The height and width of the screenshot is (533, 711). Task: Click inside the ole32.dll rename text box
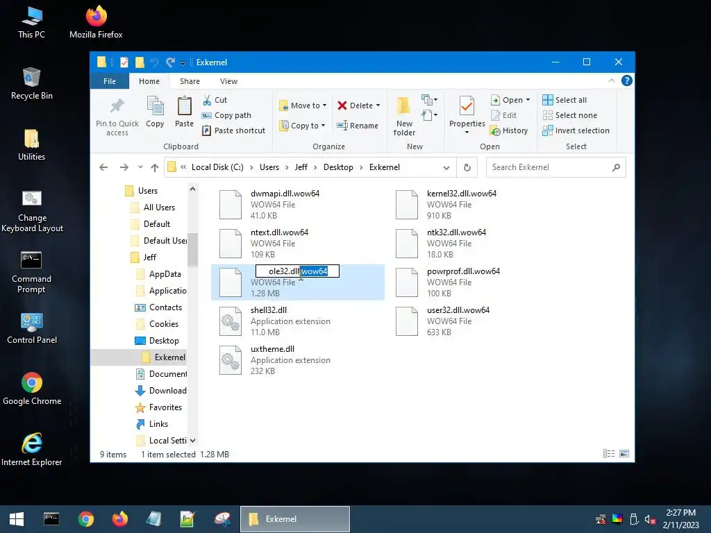(x=297, y=271)
